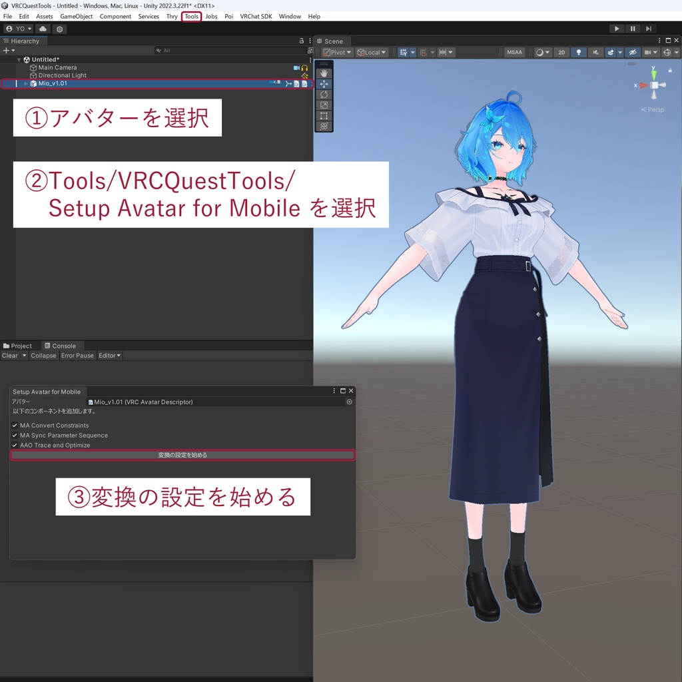Select the Scale tool
This screenshot has height=682, width=682.
pyautogui.click(x=324, y=105)
